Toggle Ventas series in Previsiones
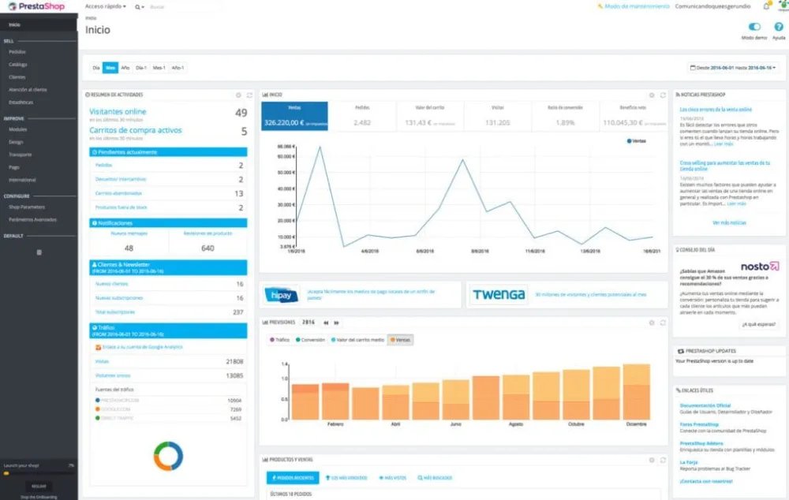 401,340
